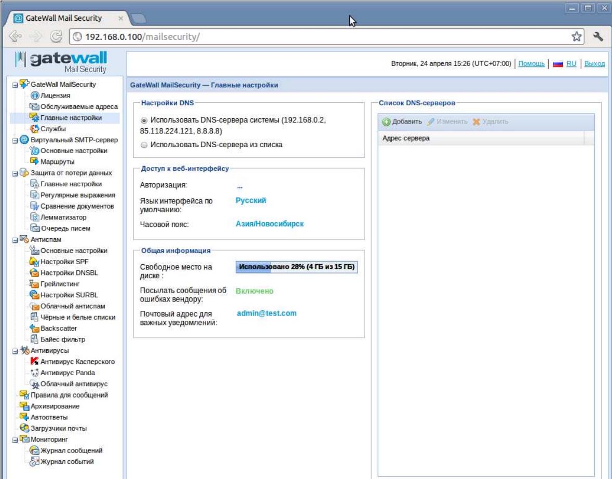Click the Адрес сервера column header
Image resolution: width=612 pixels, height=479 pixels.
tap(481, 138)
